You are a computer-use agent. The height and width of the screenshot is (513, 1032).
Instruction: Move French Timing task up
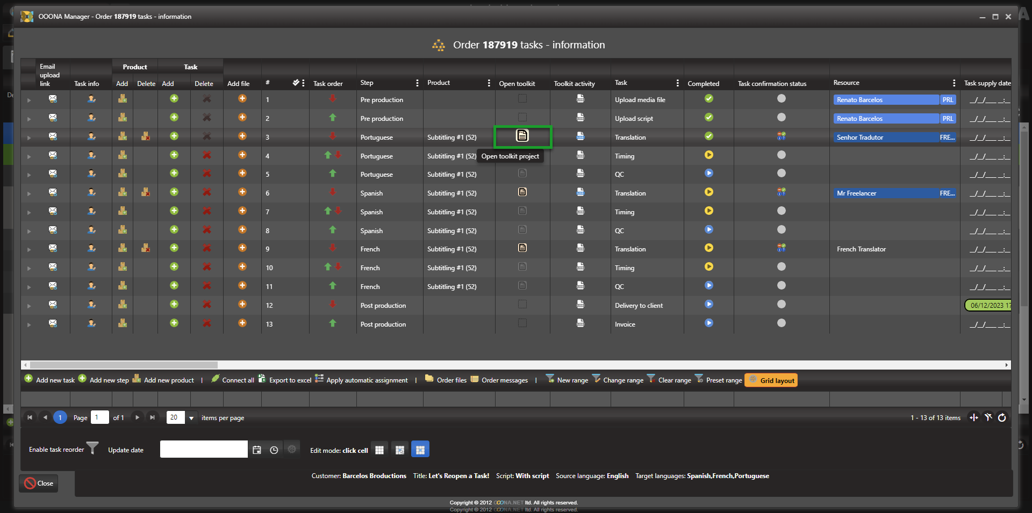point(328,267)
